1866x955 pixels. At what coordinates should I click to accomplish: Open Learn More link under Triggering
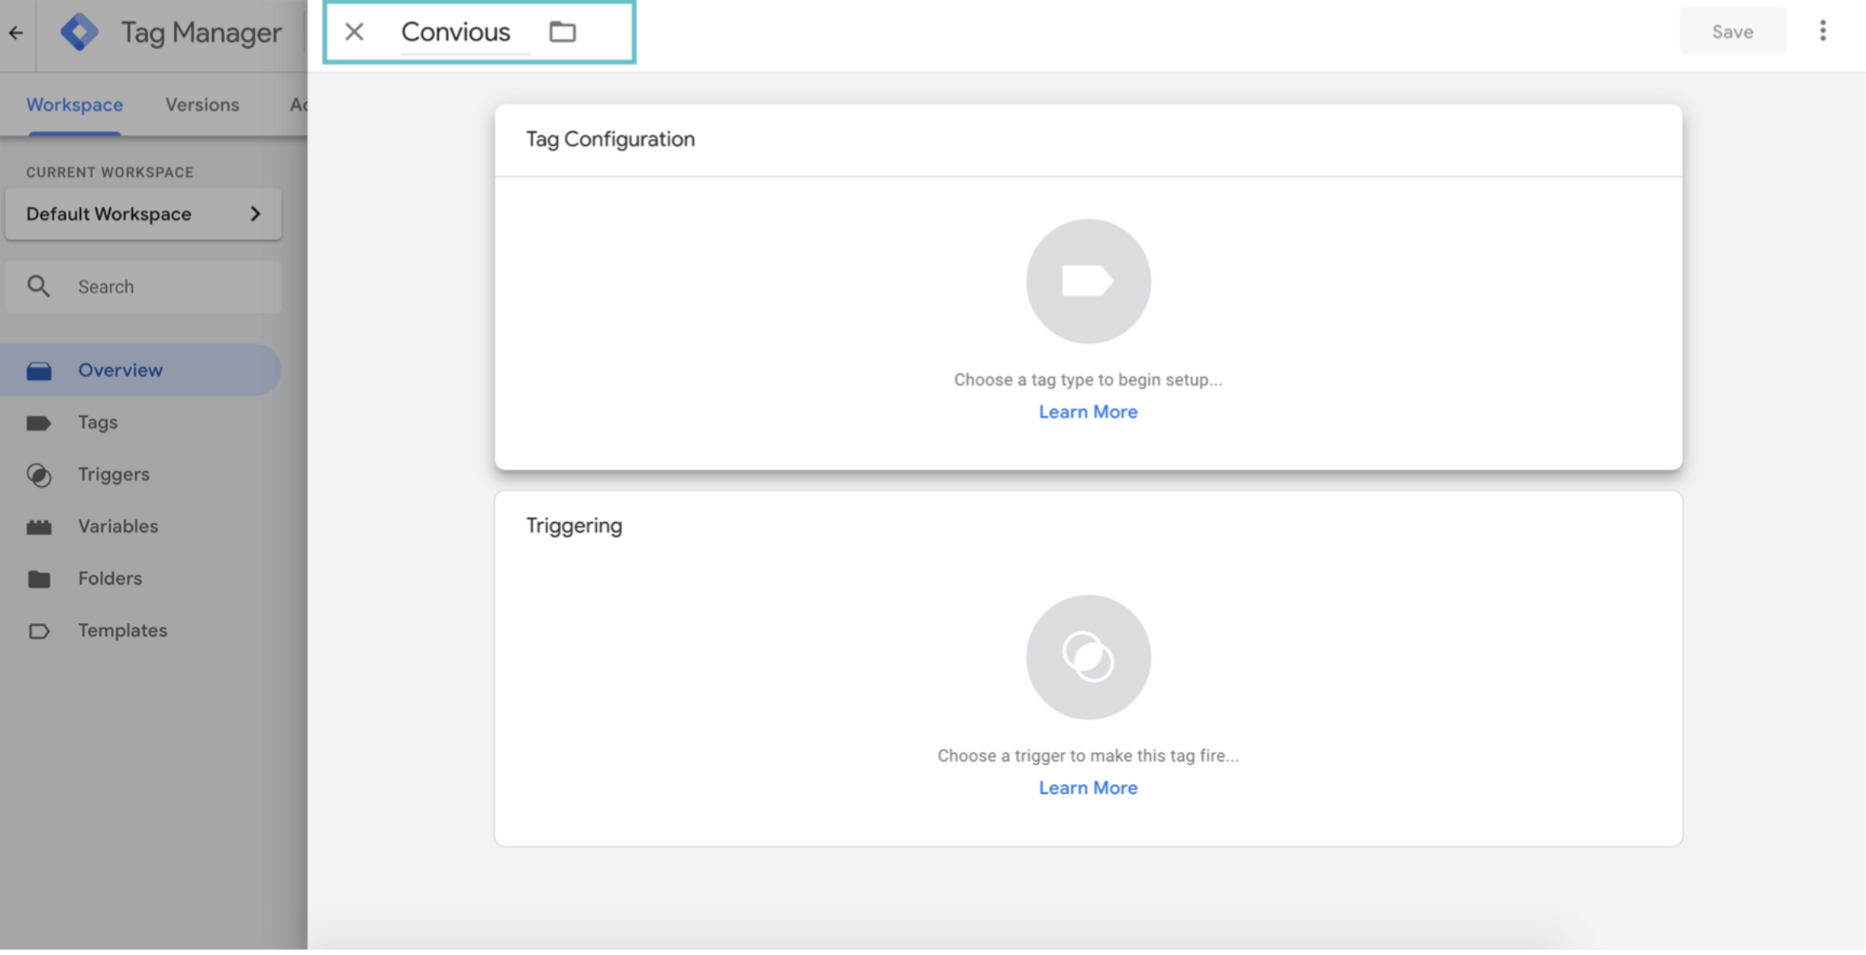coord(1088,788)
